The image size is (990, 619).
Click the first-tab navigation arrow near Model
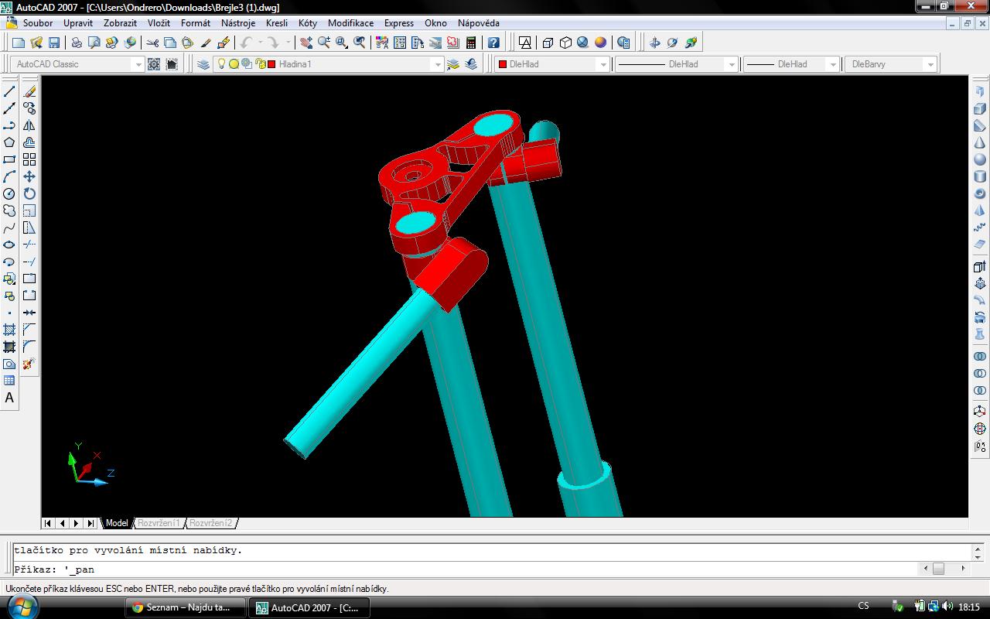coord(48,523)
